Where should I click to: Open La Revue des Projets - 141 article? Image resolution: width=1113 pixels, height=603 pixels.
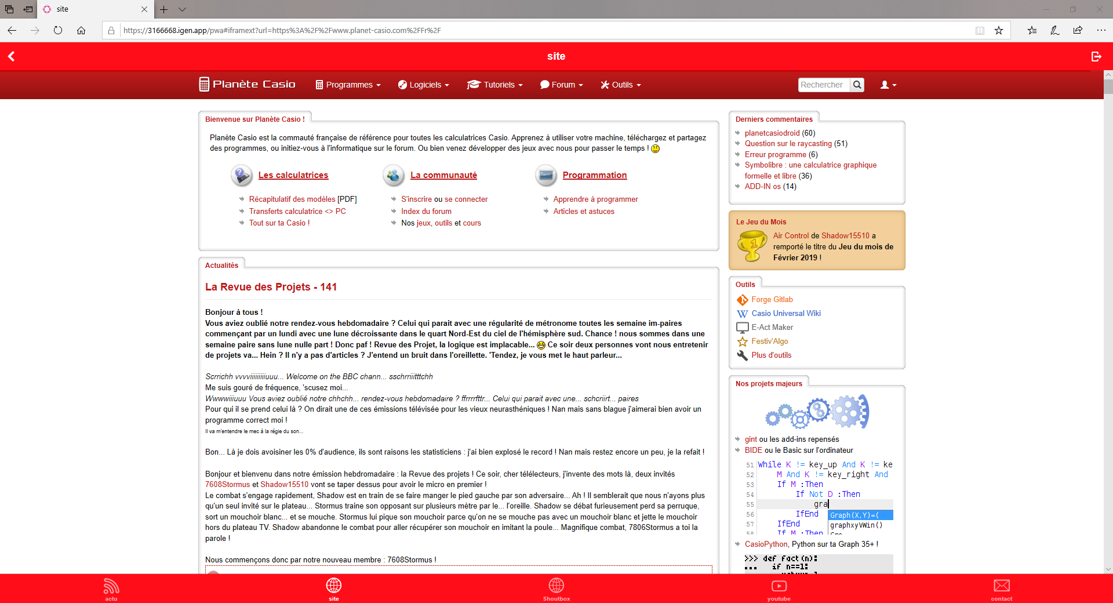coord(271,287)
